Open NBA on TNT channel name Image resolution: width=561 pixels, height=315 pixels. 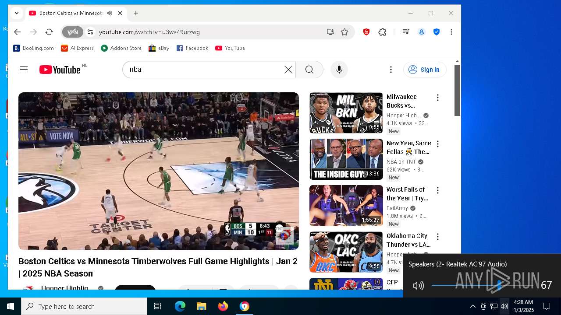click(401, 162)
